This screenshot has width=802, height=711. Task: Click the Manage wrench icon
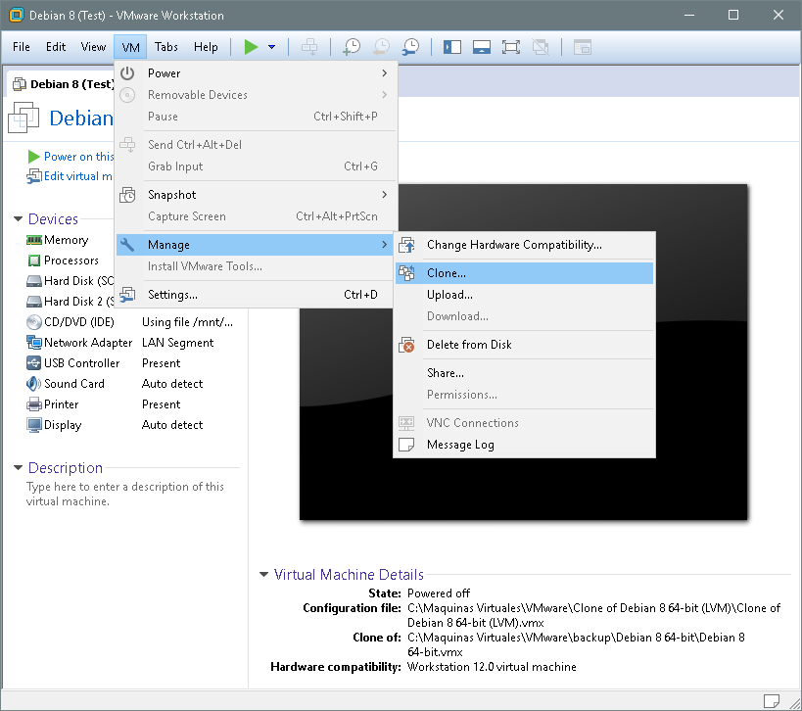(127, 245)
